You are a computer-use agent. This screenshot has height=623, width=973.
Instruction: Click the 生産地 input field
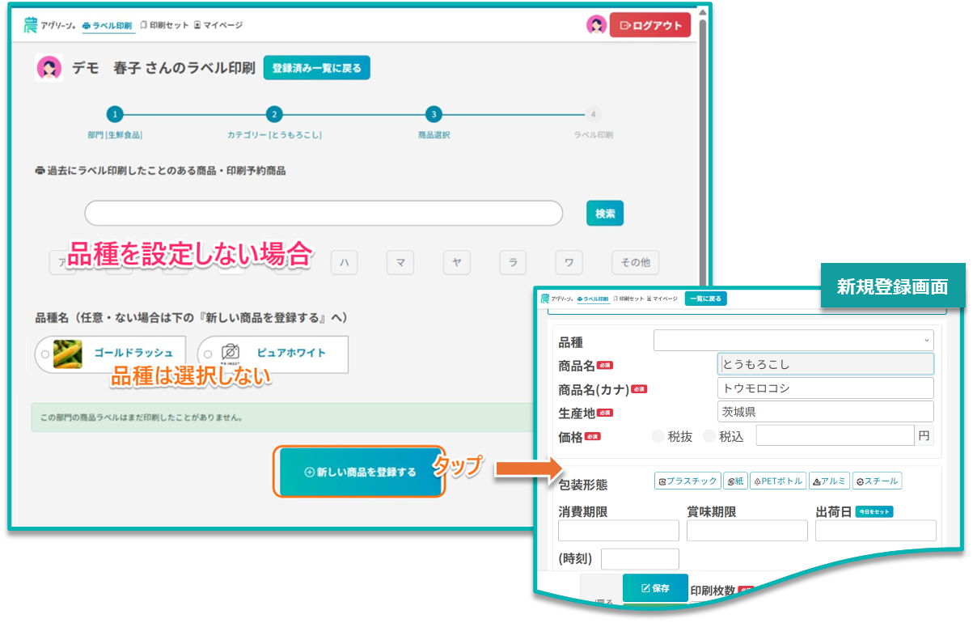coord(825,412)
